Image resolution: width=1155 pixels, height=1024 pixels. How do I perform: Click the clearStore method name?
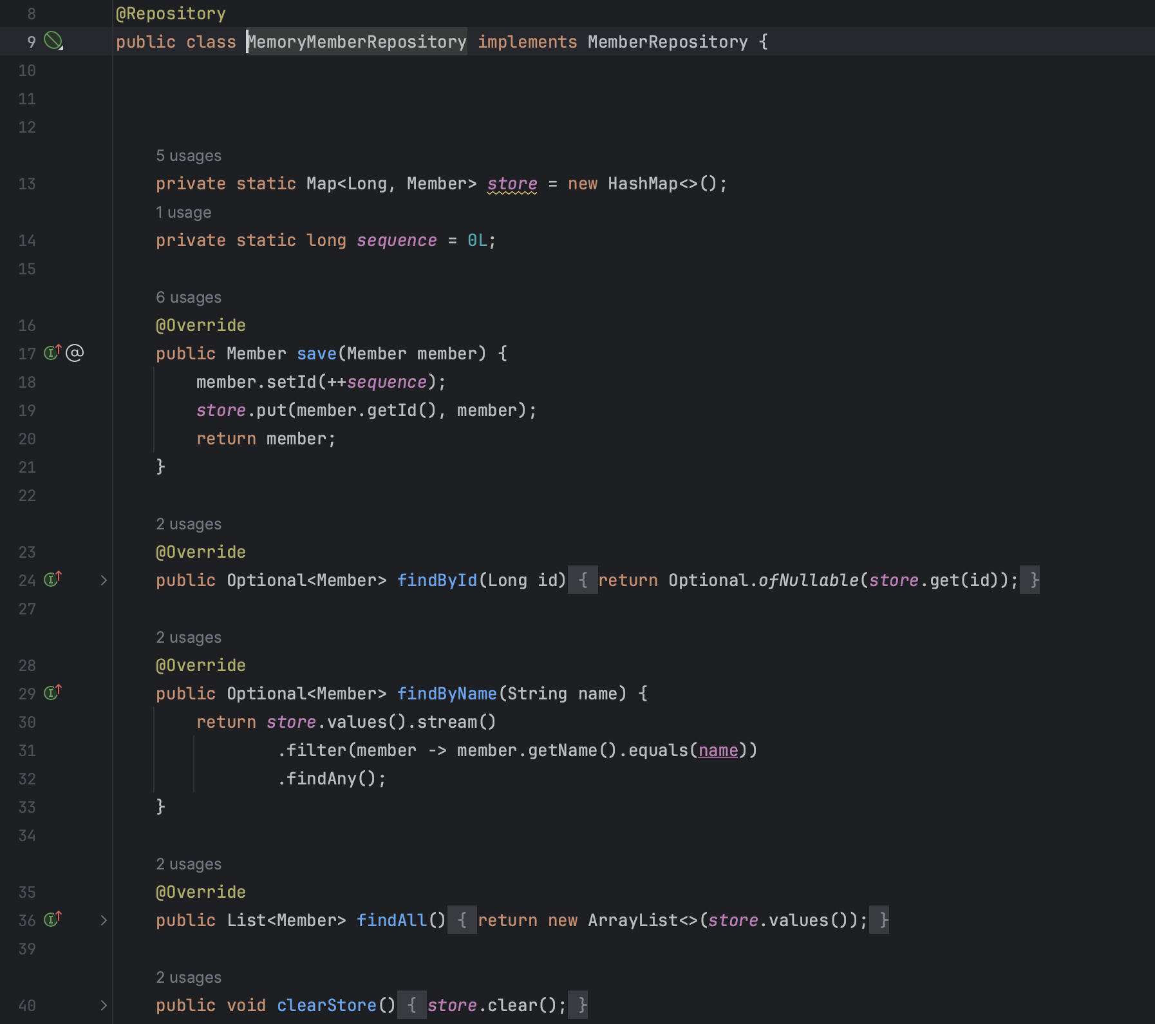point(327,1006)
